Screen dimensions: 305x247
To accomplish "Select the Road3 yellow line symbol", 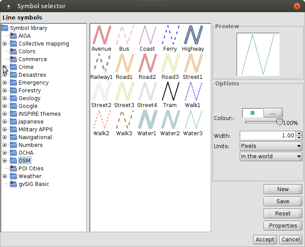I will tap(170, 63).
